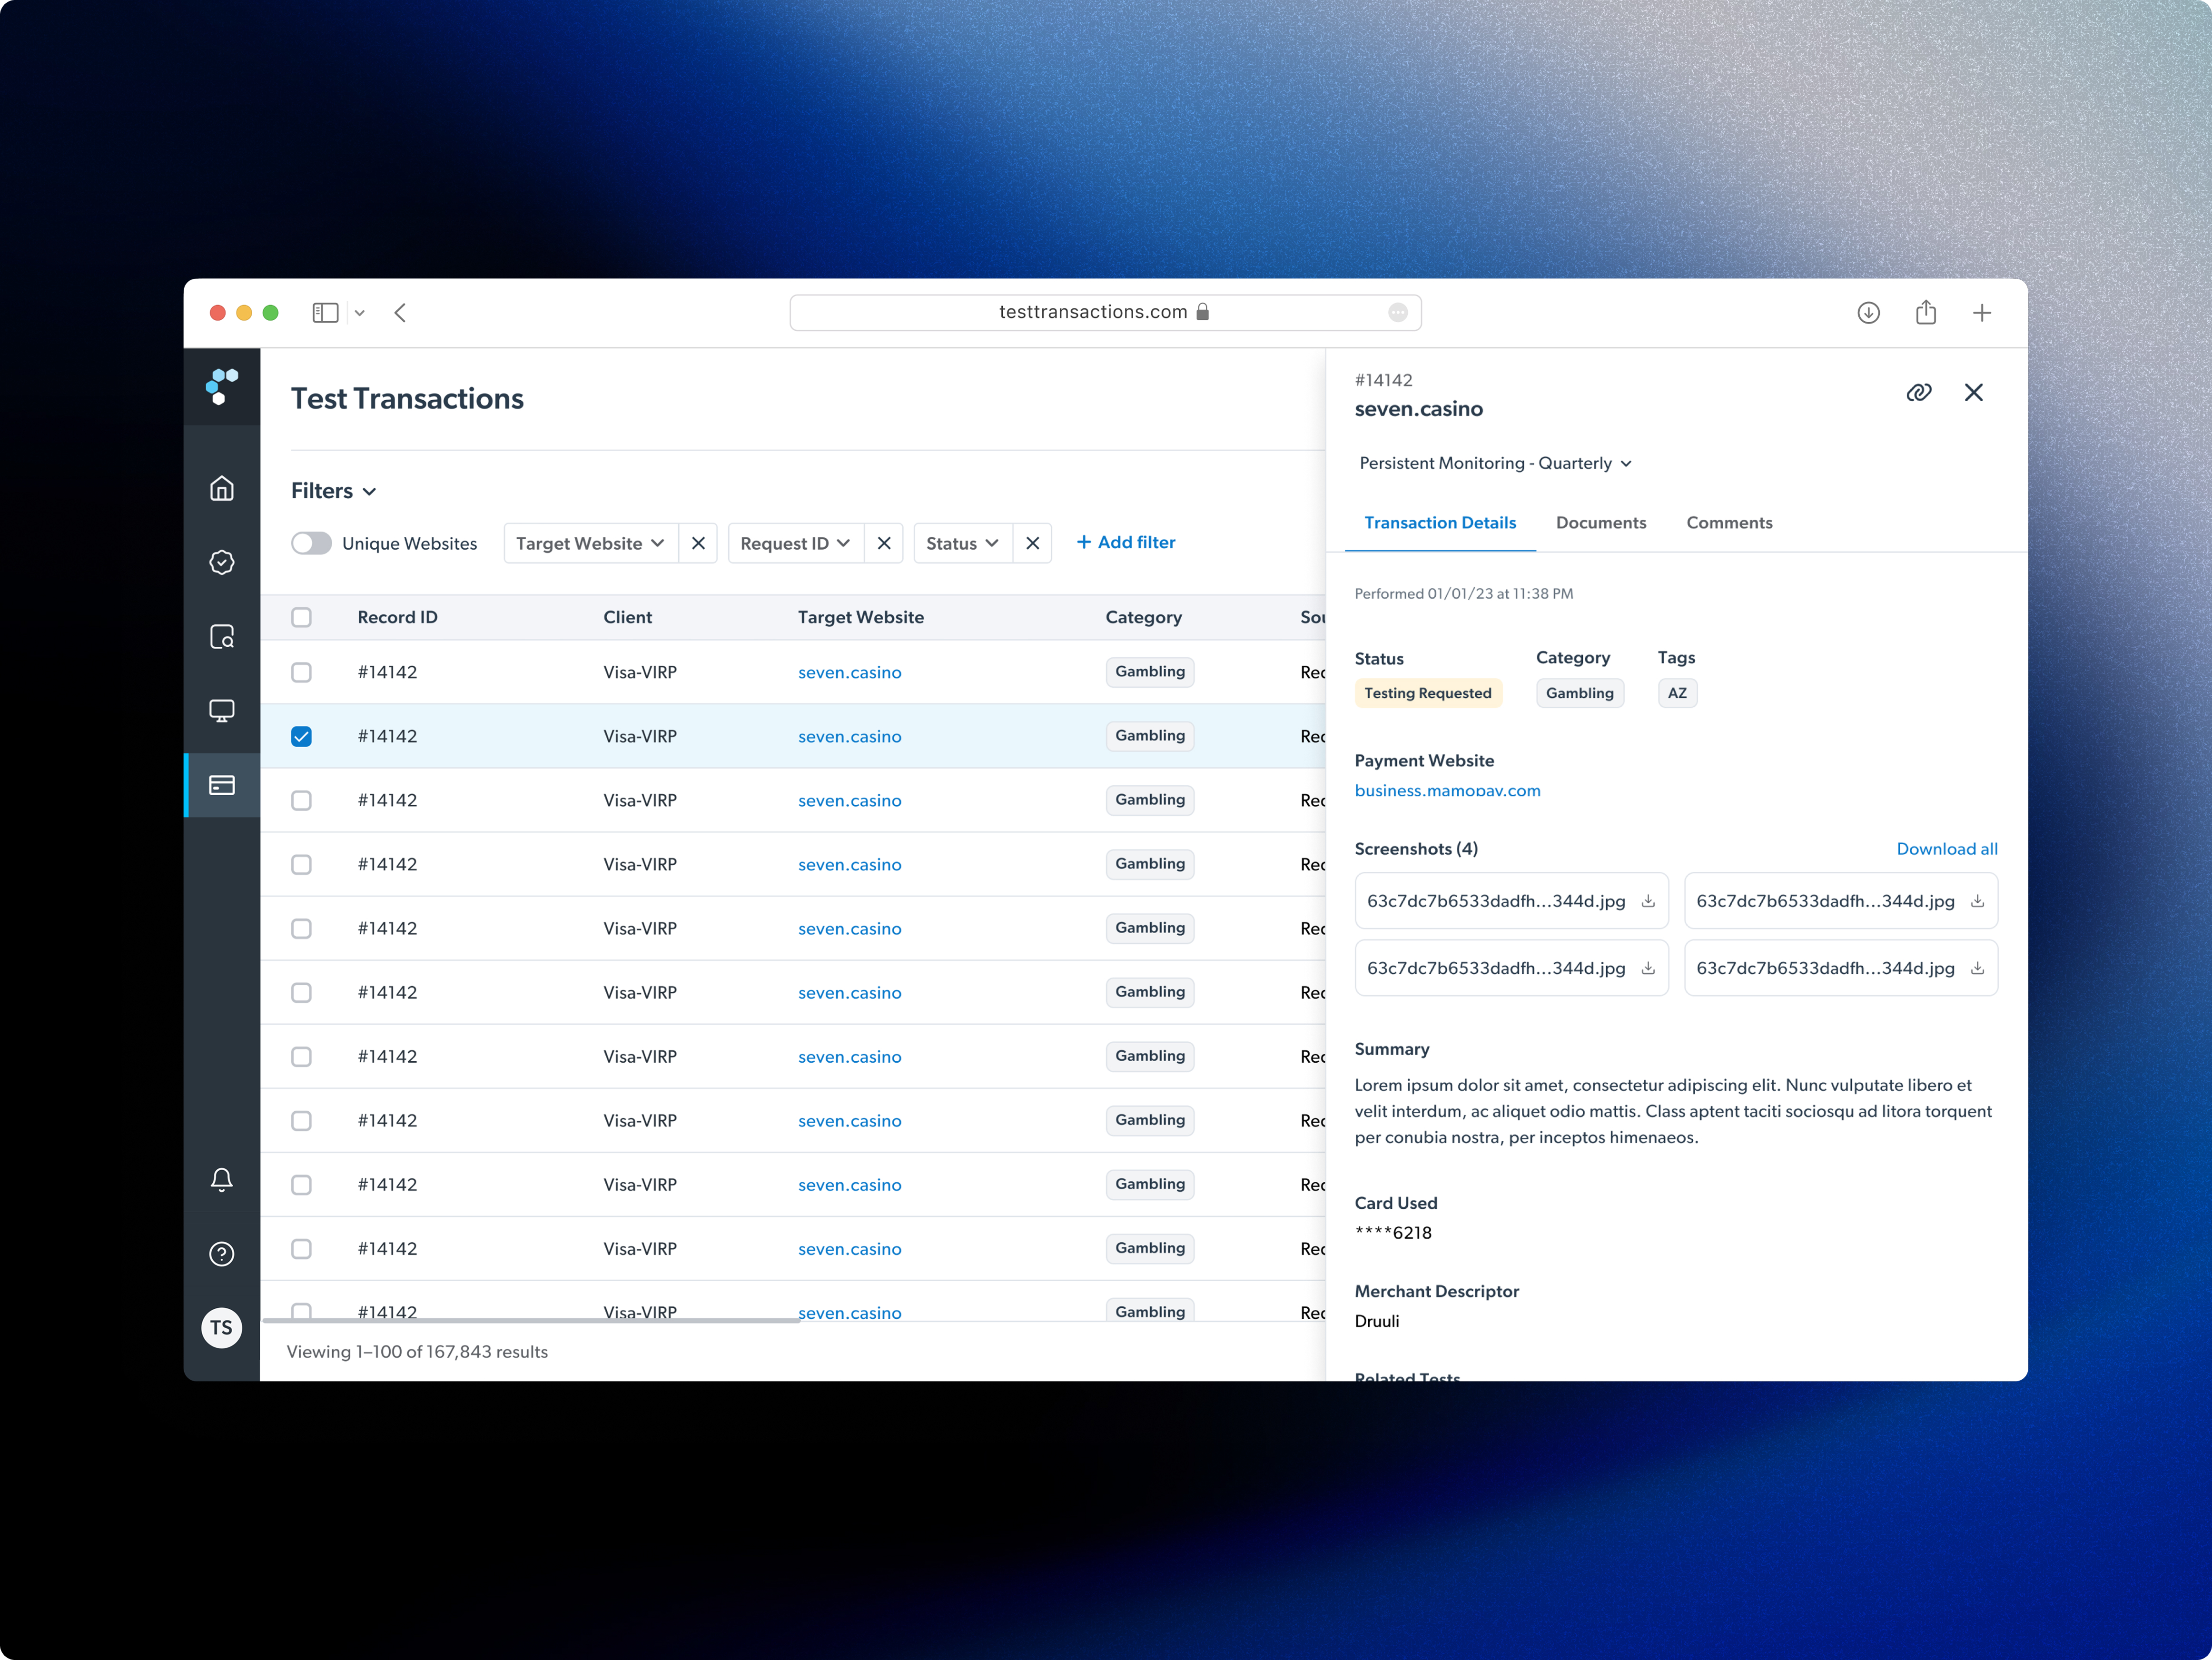
Task: Download the bottom-left screenshot file
Action: 1648,968
